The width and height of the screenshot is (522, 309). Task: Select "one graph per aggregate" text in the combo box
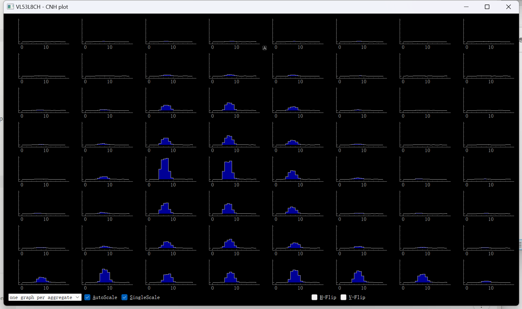pyautogui.click(x=39, y=297)
